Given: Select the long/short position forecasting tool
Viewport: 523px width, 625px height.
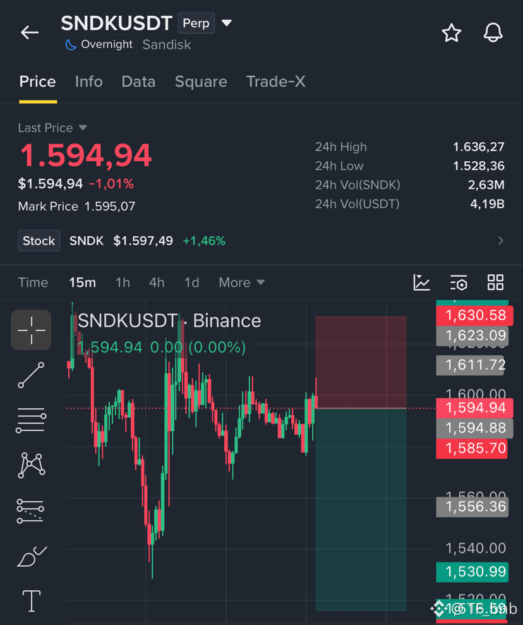Looking at the screenshot, I should pyautogui.click(x=30, y=511).
